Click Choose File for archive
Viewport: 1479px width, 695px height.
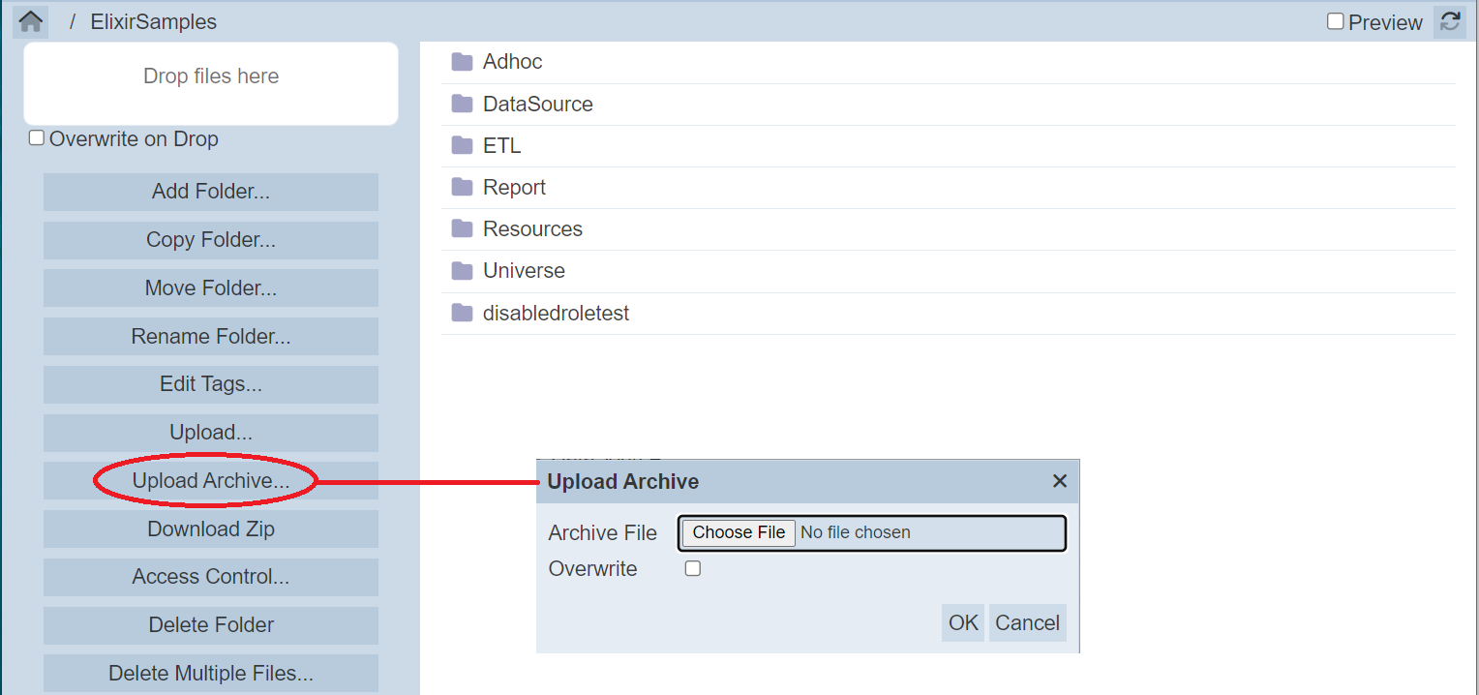[x=739, y=532]
